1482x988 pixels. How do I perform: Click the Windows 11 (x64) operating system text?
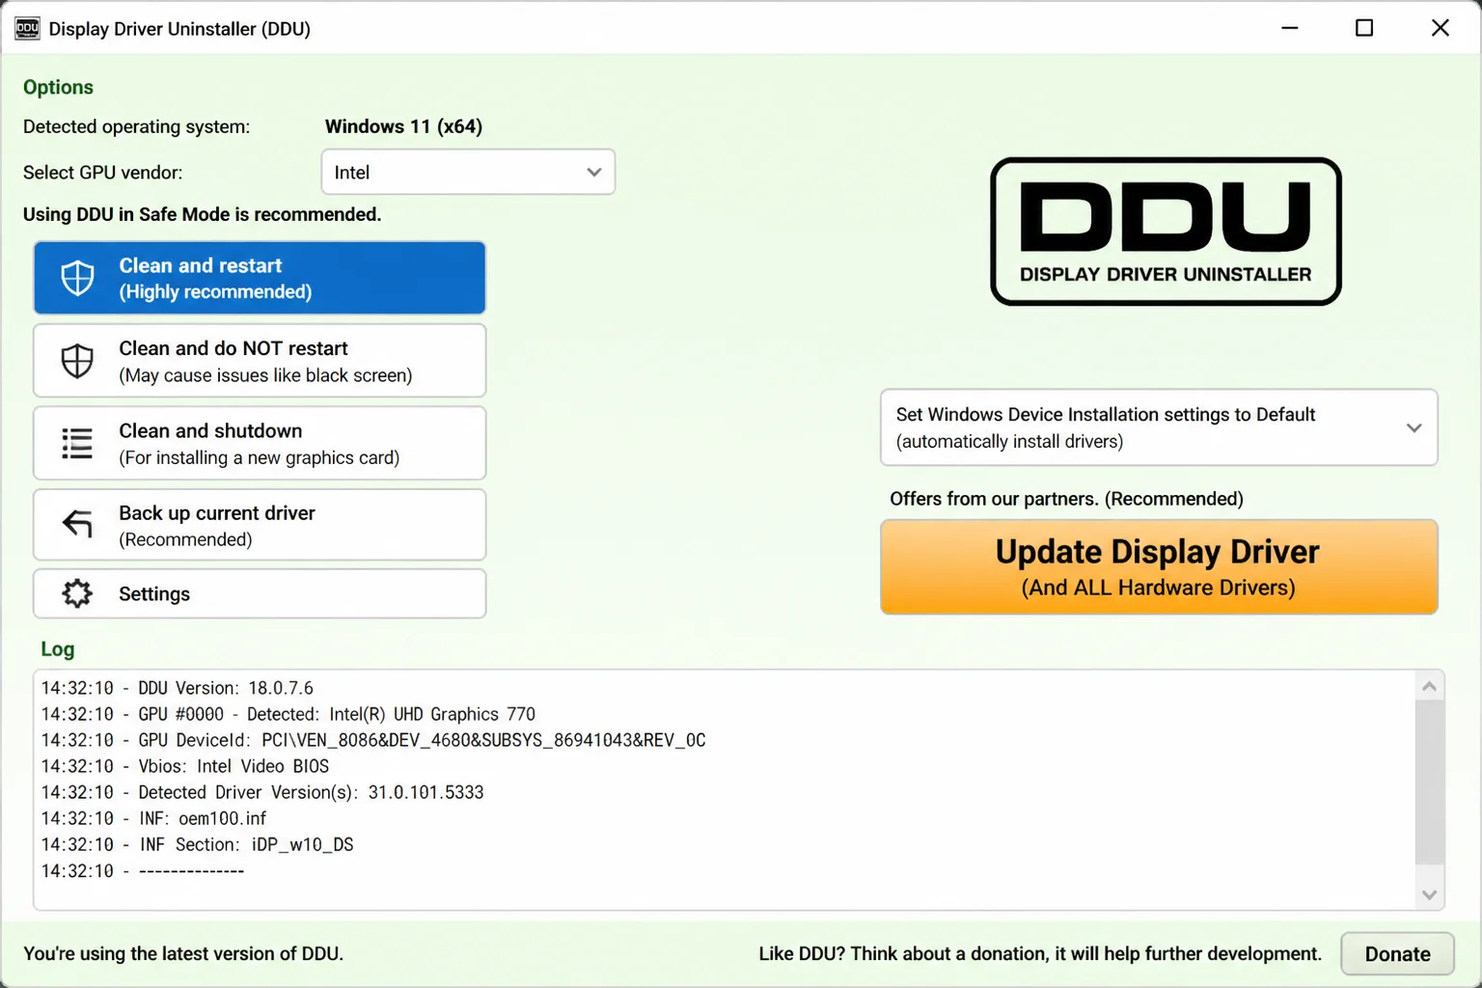[403, 126]
